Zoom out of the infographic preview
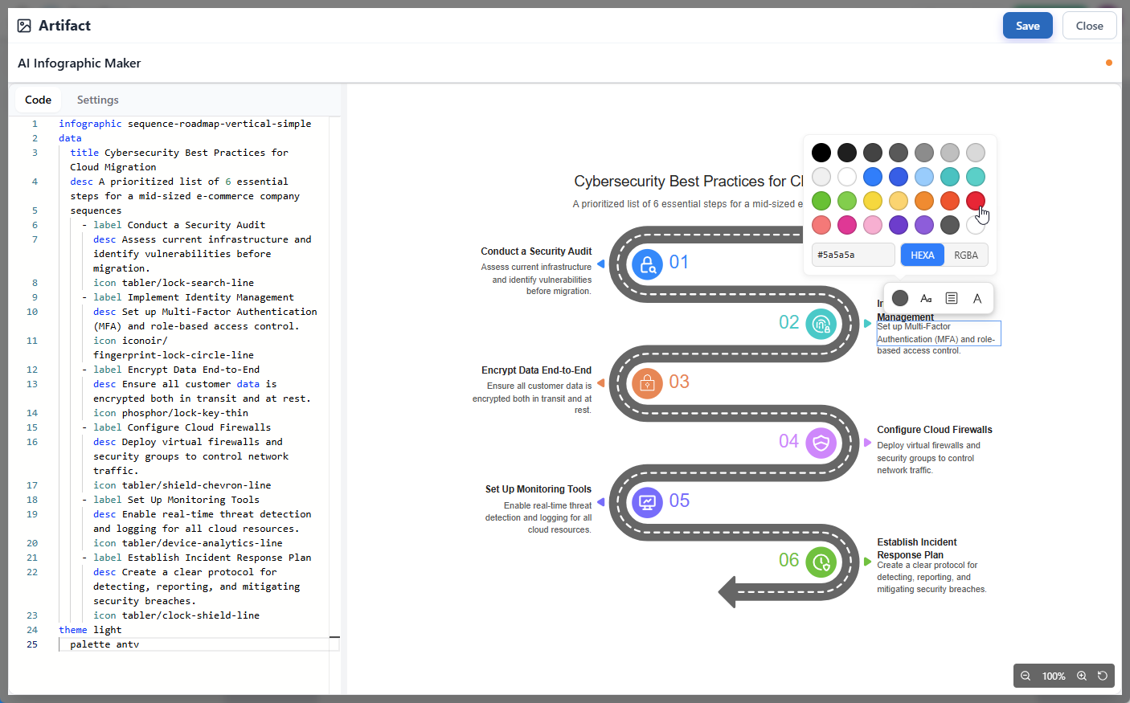Viewport: 1130px width, 703px height. (x=1026, y=676)
